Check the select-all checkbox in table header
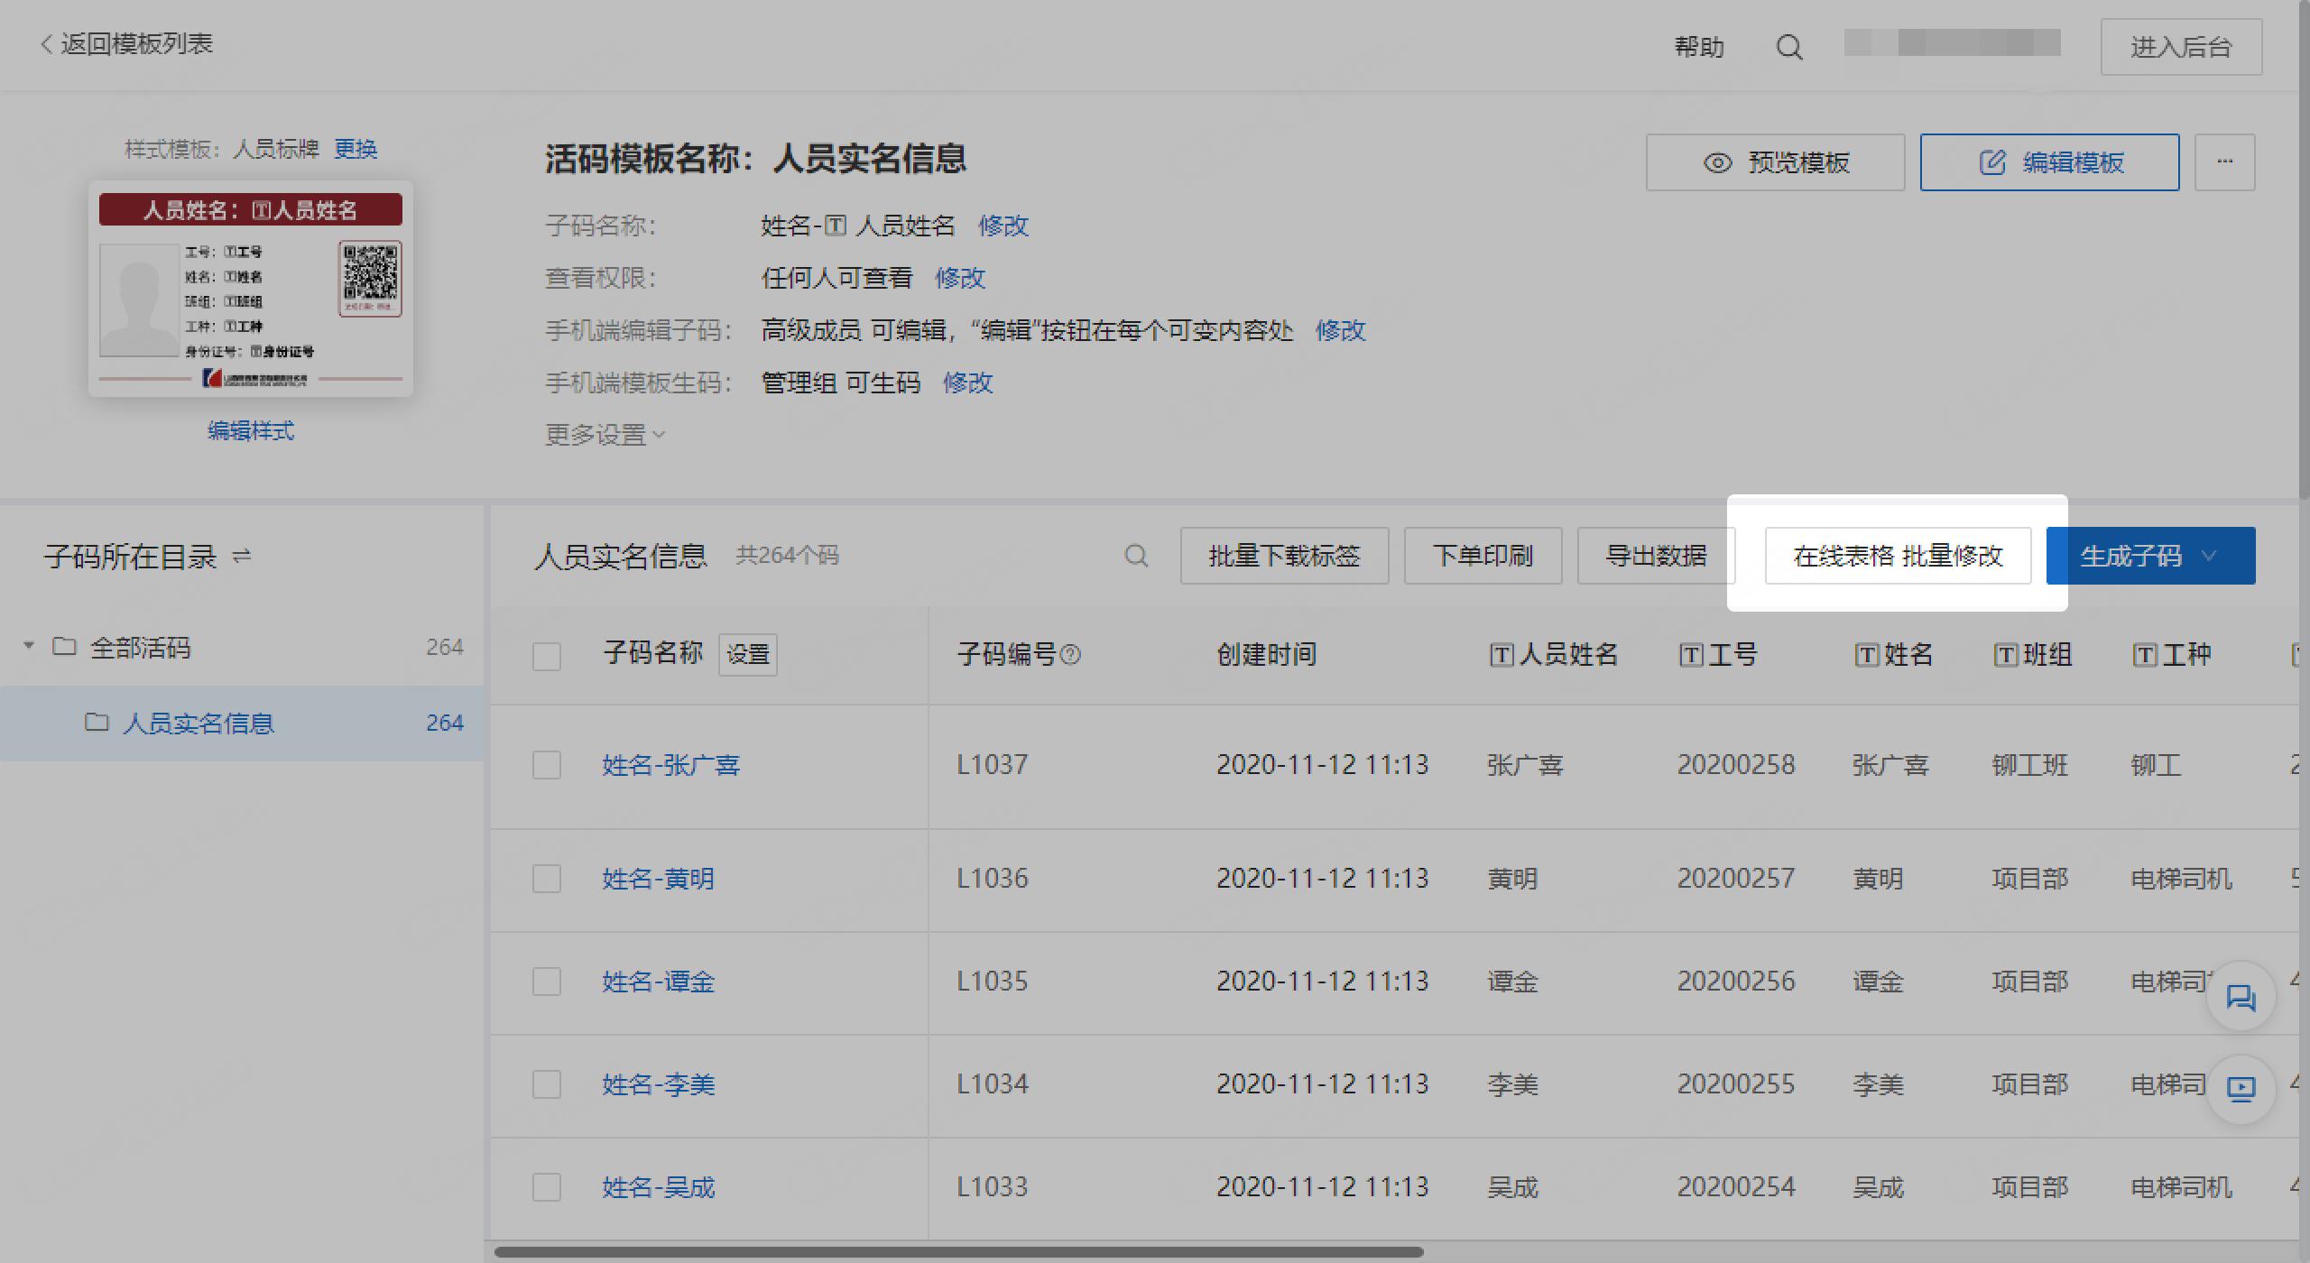The height and width of the screenshot is (1263, 2310). (x=547, y=657)
